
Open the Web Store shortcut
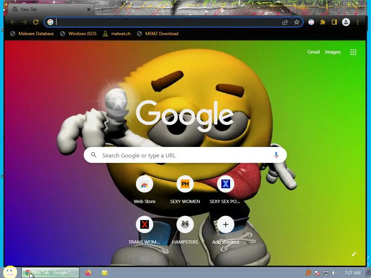(145, 190)
